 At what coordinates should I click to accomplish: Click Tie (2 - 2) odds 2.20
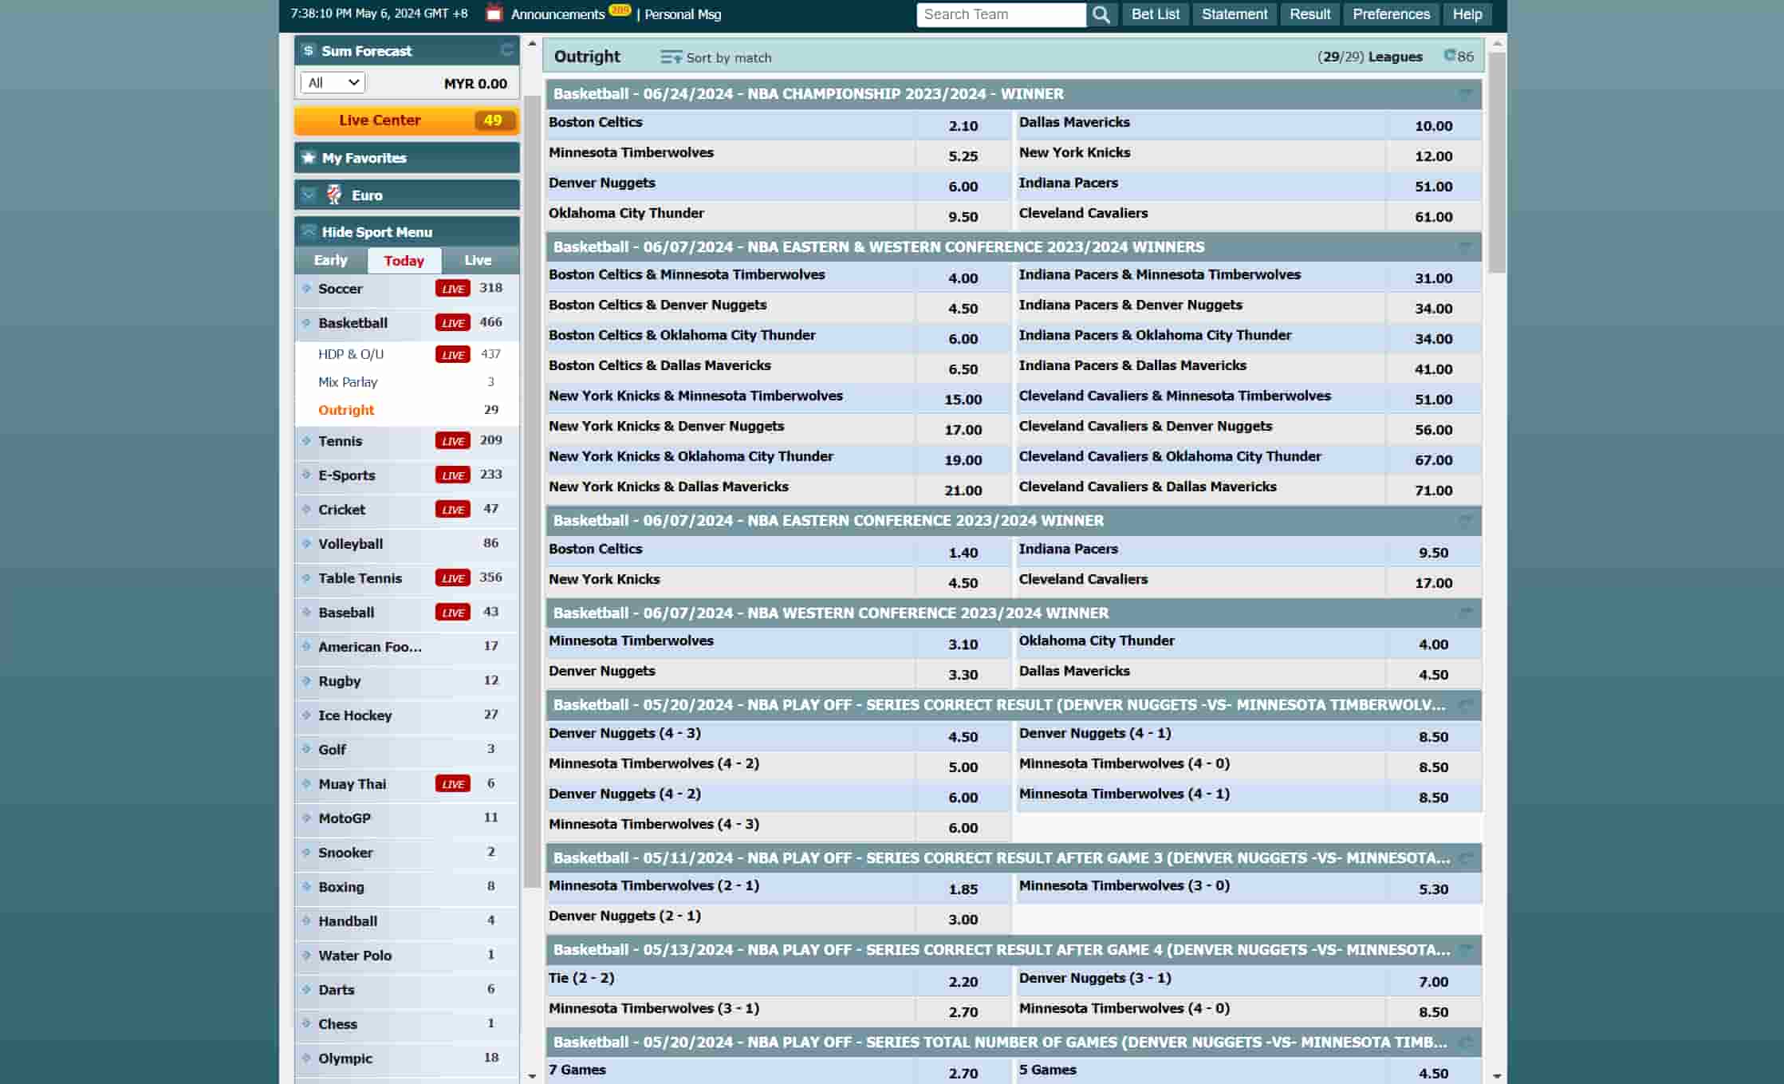963,981
